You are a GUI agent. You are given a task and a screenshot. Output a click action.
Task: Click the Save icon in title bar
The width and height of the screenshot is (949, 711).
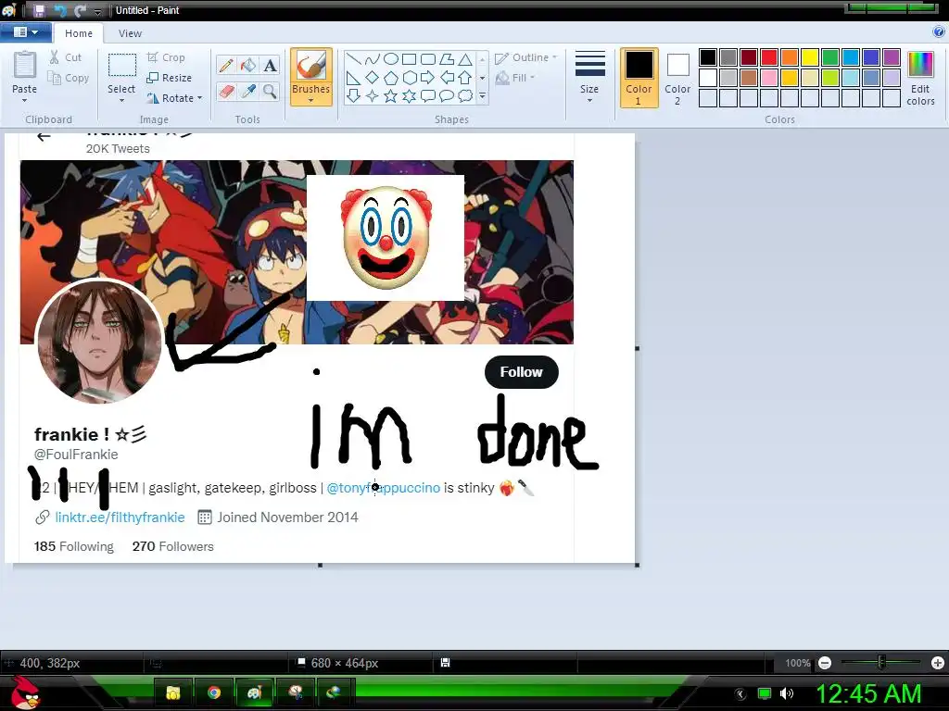pyautogui.click(x=39, y=10)
